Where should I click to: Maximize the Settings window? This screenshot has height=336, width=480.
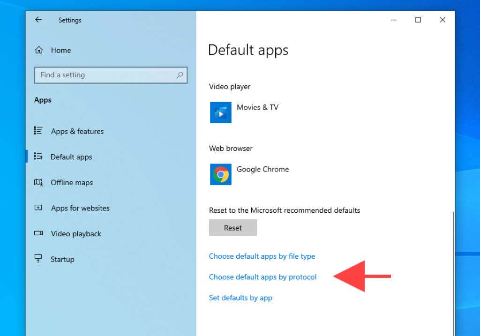click(x=418, y=20)
